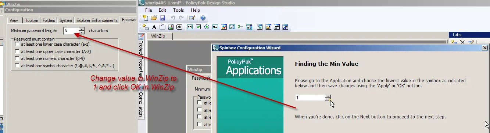490x133 pixels.
Task: Click the toolbar icon with upload arrow
Action: (x=277, y=27)
